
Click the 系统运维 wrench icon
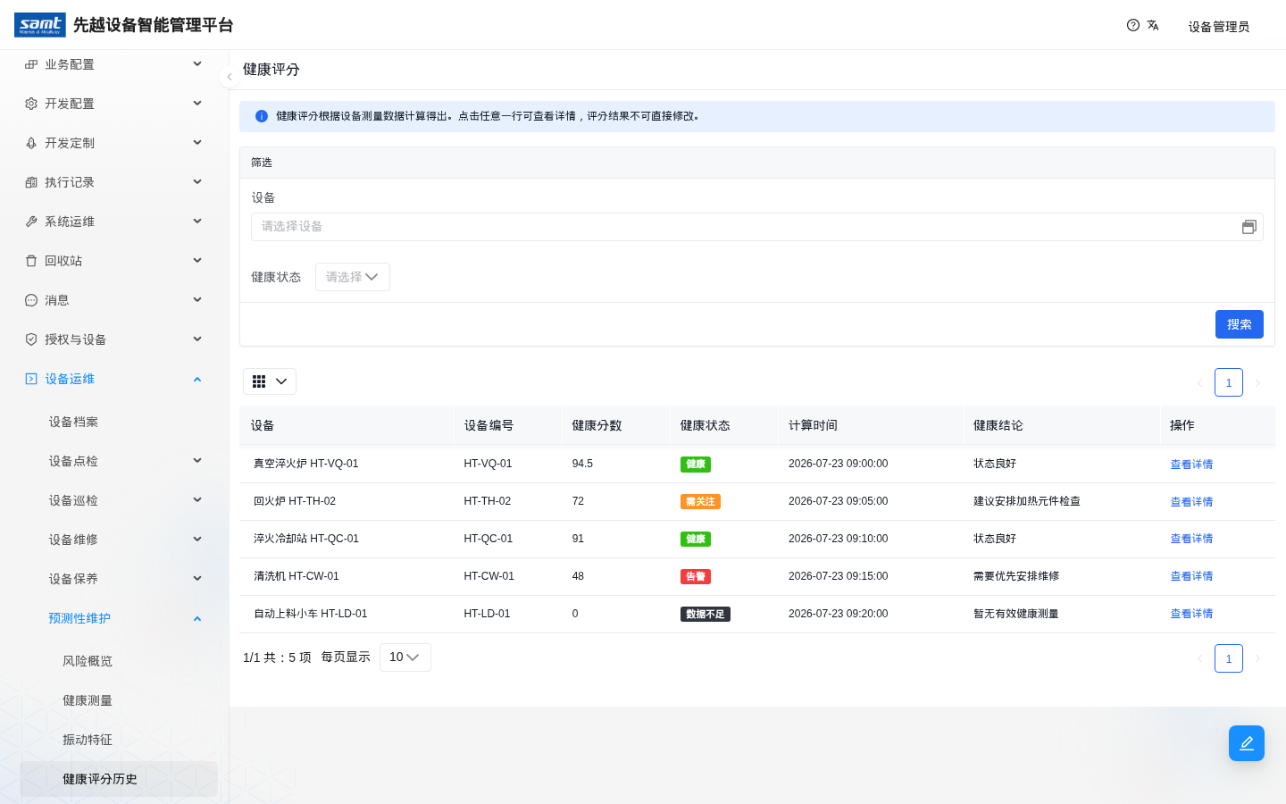tap(31, 222)
